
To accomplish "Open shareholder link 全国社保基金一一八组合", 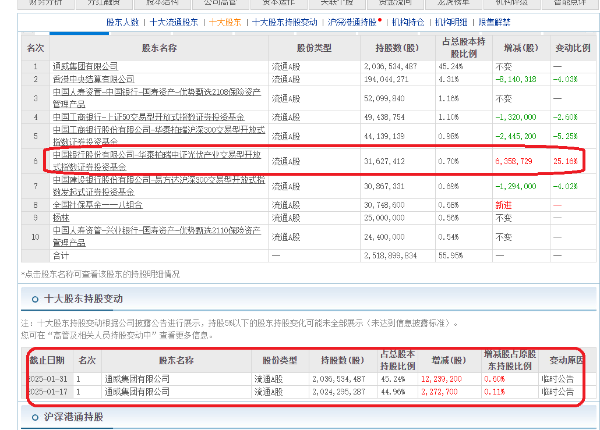I will tap(98, 205).
